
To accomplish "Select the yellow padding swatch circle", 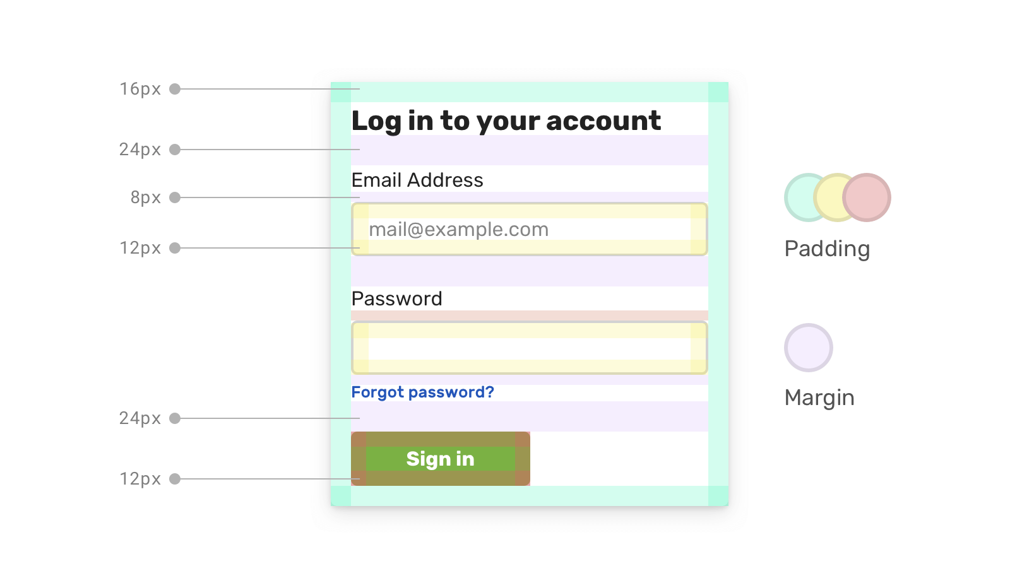I will 831,197.
